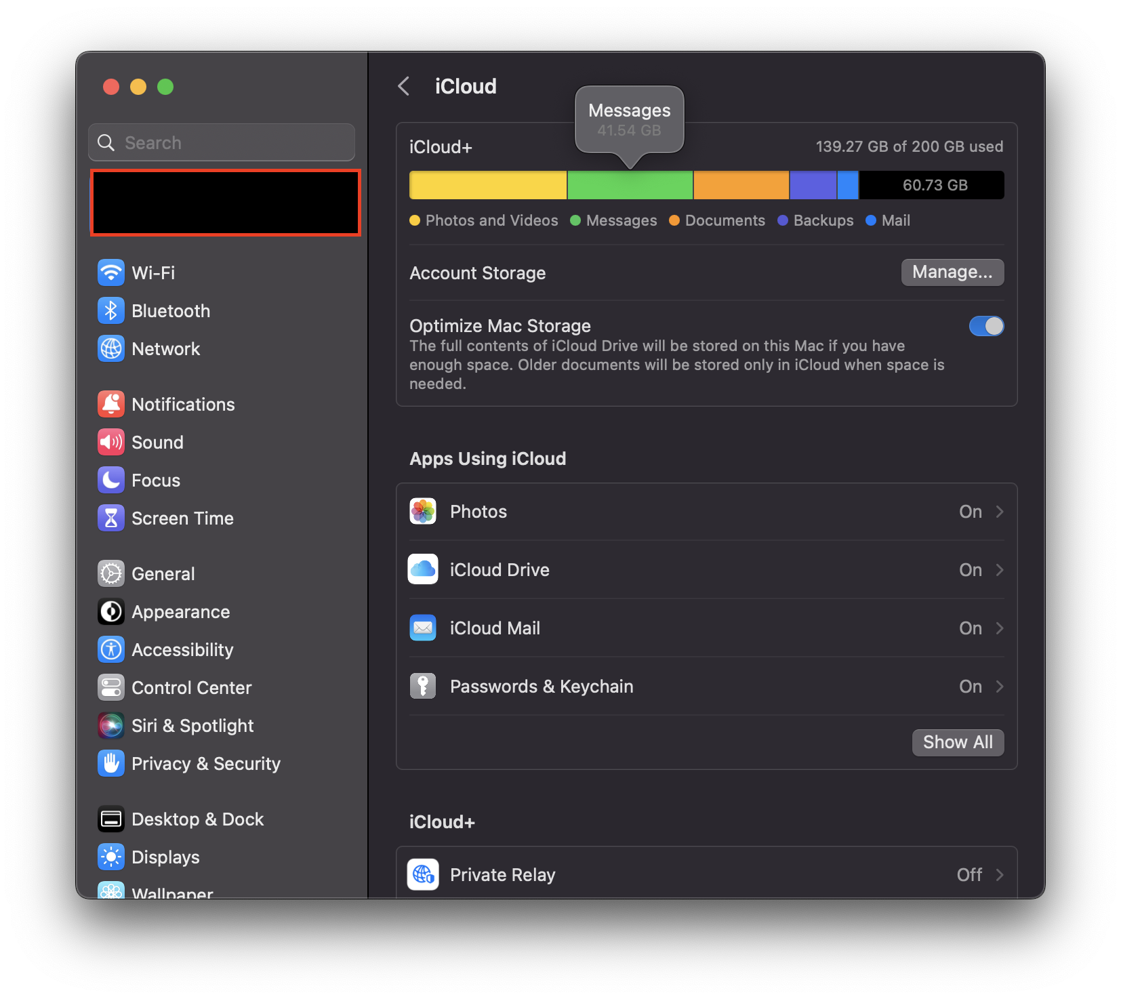
Task: Focus the Search input field
Action: [222, 142]
